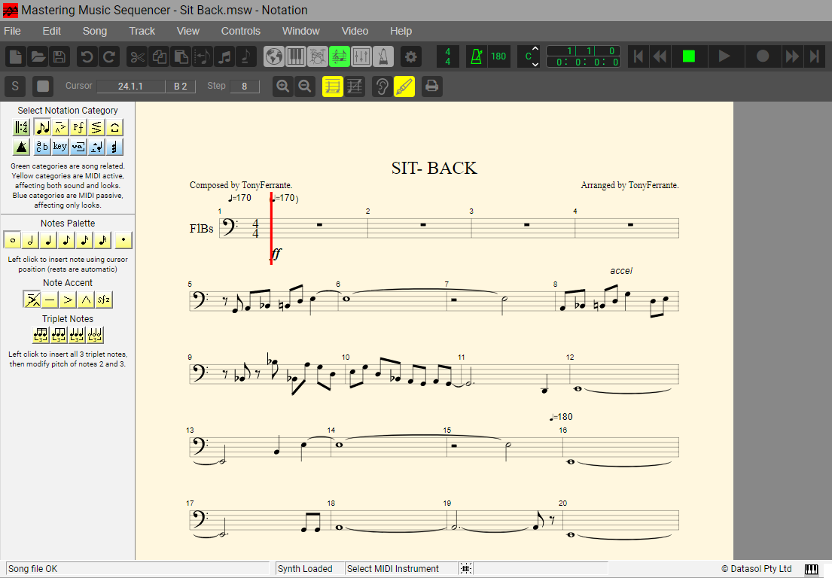Click the tempo value 180 field
This screenshot has width=832, height=578.
click(x=498, y=56)
